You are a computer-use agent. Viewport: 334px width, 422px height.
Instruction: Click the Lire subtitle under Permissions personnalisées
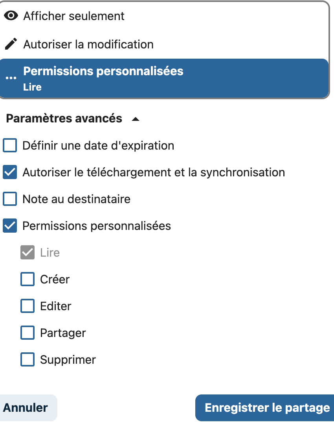(x=32, y=87)
